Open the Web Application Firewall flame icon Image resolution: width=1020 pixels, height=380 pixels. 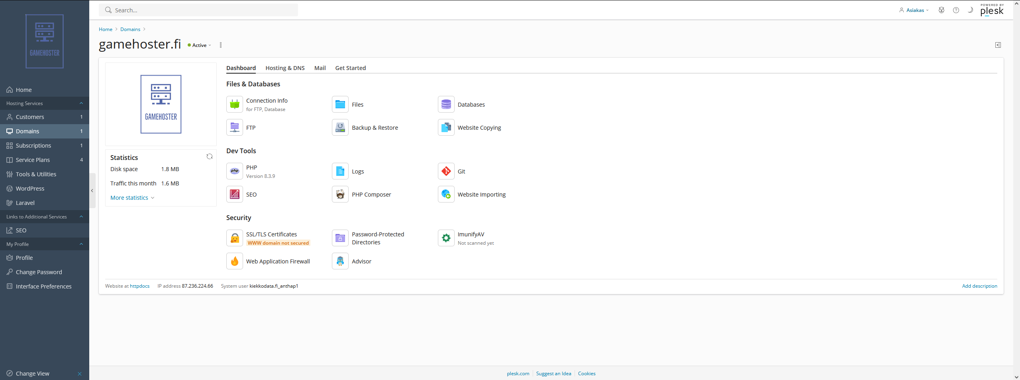tap(235, 261)
